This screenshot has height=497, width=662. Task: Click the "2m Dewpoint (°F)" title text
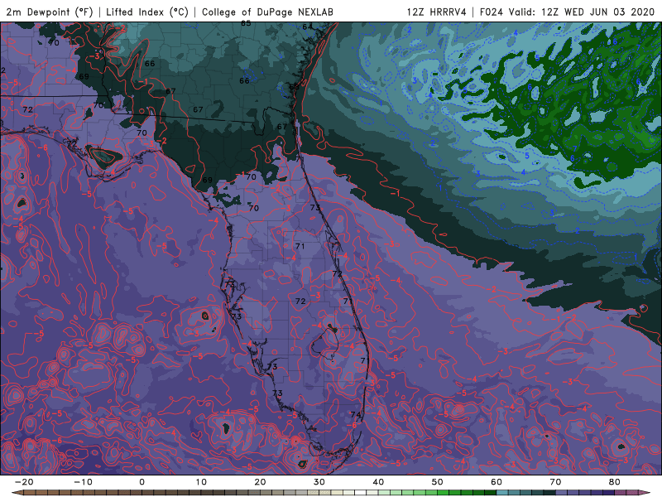click(x=50, y=12)
